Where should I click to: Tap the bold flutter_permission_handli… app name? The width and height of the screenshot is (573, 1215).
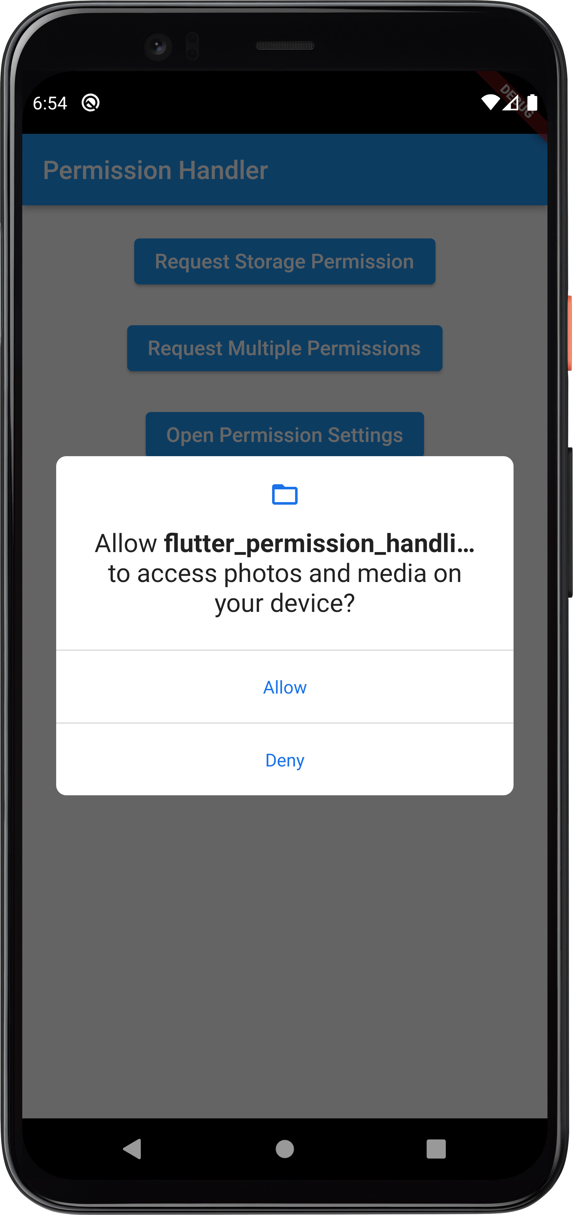319,543
